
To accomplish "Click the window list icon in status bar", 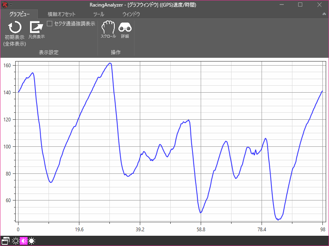I will pos(6,241).
